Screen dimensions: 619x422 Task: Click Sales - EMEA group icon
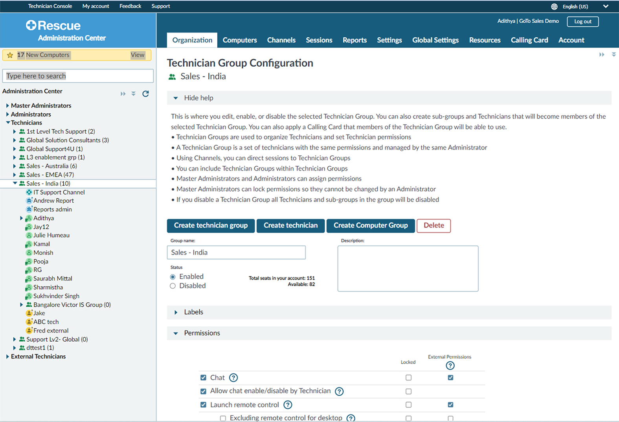[x=22, y=175]
